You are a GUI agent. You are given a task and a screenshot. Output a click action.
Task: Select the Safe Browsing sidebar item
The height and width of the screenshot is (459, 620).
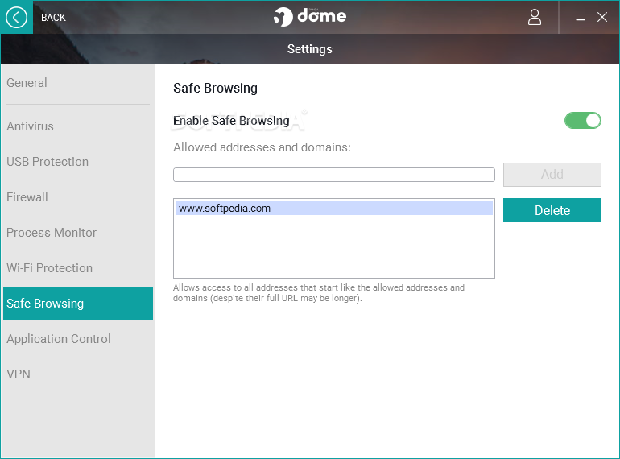click(x=78, y=304)
